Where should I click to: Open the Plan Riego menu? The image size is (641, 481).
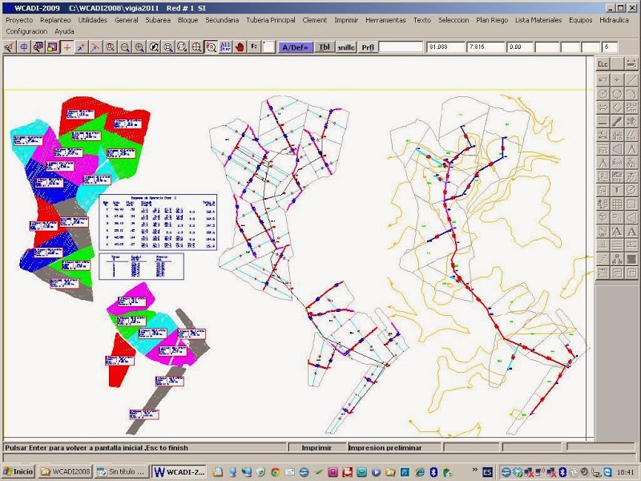tap(492, 19)
